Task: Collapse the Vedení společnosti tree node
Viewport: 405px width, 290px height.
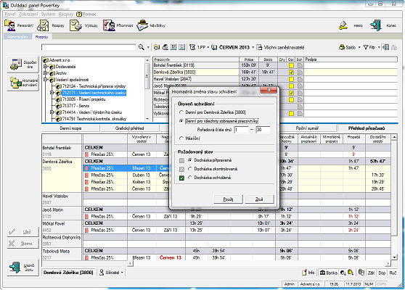Action: [x=46, y=80]
